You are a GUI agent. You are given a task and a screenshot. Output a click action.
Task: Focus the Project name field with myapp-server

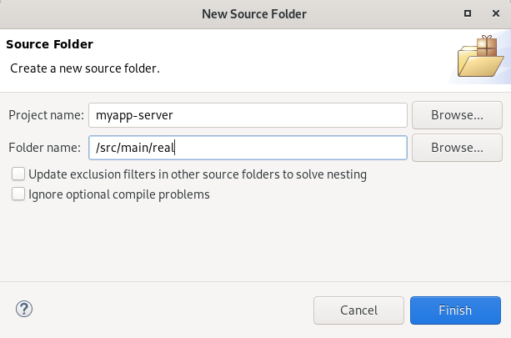click(248, 115)
